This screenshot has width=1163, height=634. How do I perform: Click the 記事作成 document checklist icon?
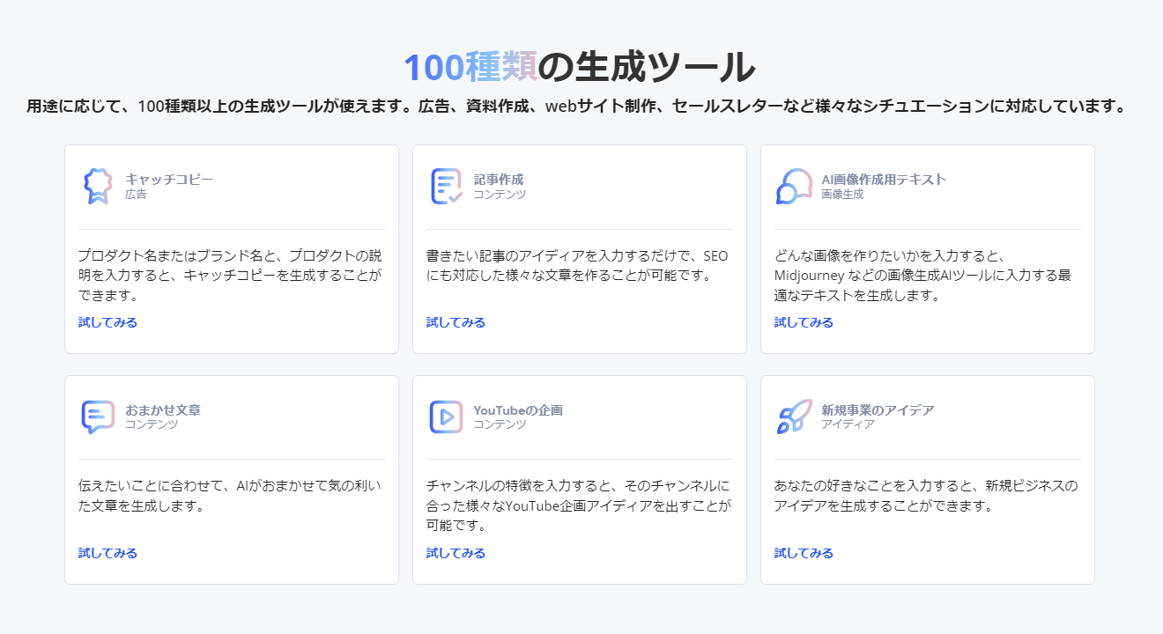tap(447, 186)
